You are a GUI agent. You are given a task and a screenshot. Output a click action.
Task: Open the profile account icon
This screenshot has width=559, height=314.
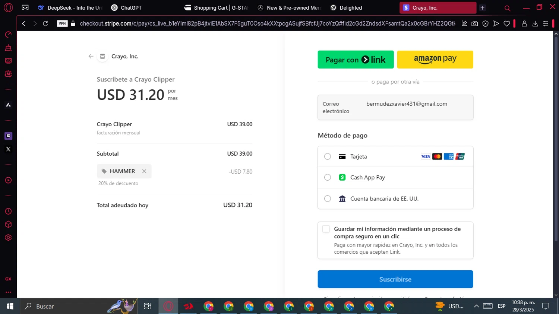524,23
